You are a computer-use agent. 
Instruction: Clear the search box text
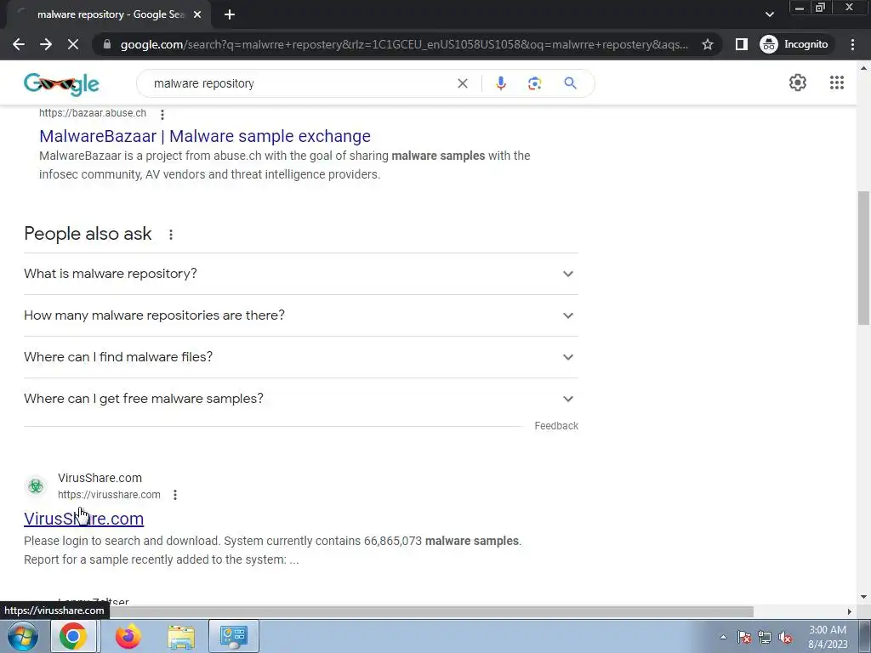coord(462,84)
